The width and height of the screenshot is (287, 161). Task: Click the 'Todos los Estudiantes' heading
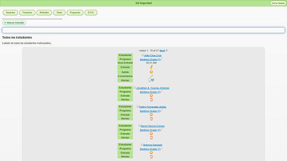click(17, 38)
